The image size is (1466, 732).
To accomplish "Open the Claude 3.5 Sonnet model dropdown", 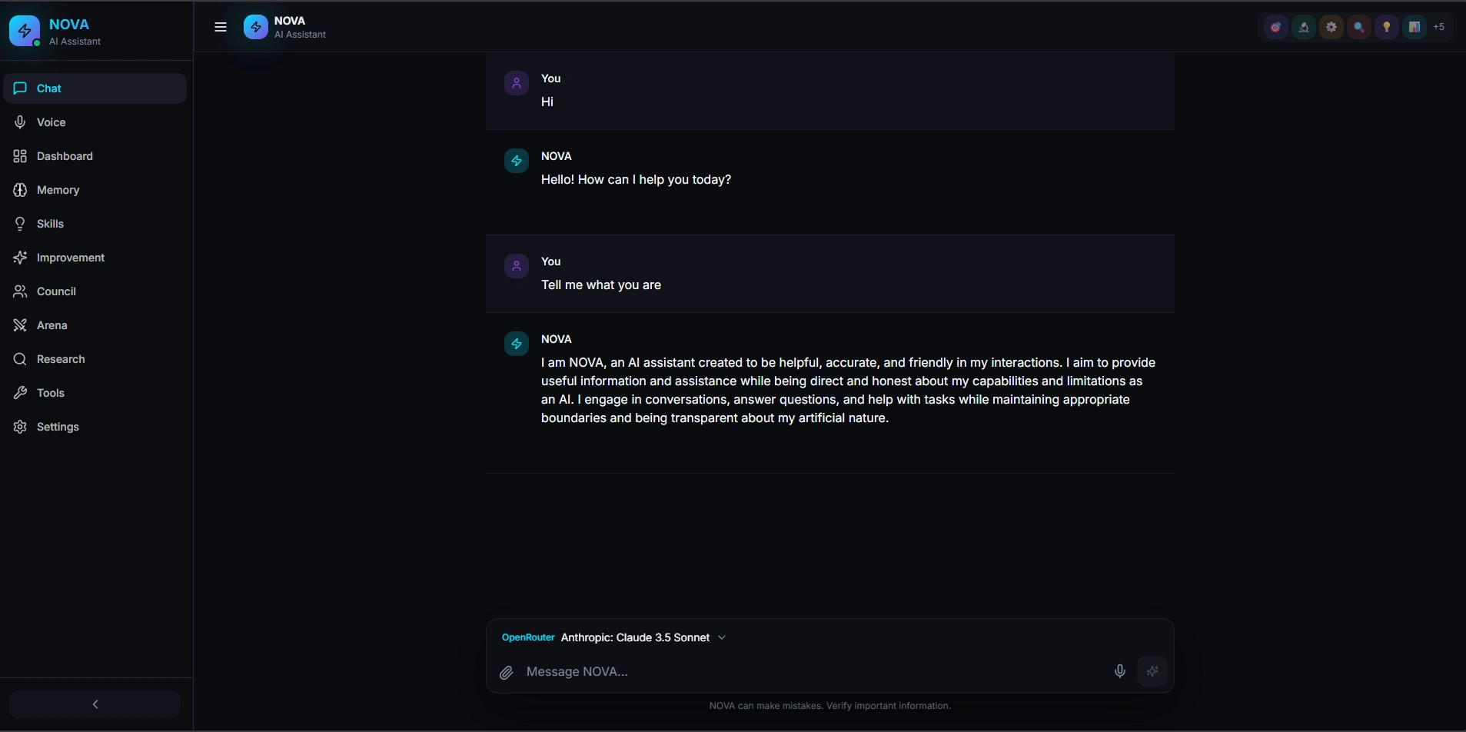I will [643, 637].
